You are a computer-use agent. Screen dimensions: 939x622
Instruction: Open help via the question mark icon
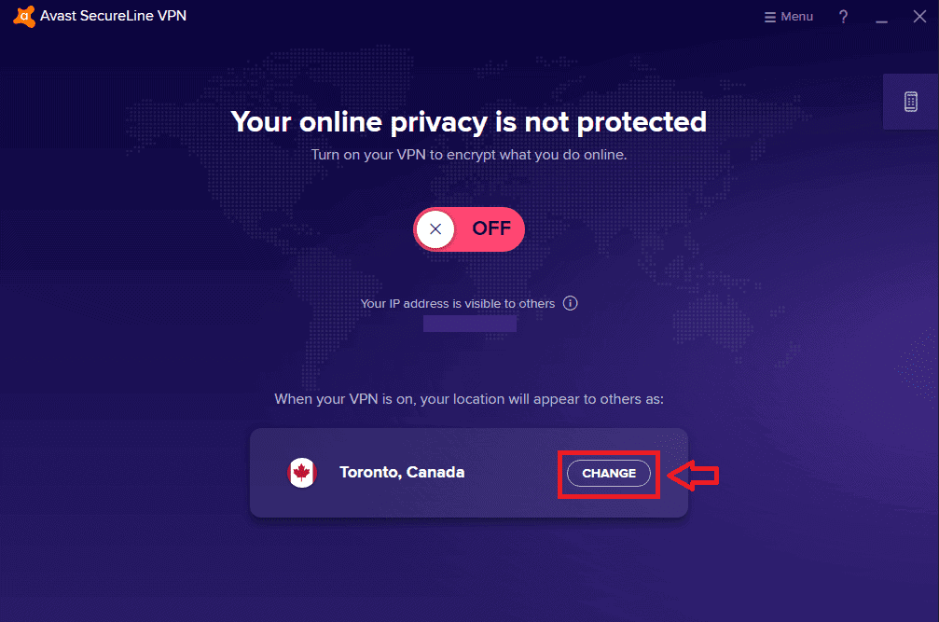coord(843,17)
